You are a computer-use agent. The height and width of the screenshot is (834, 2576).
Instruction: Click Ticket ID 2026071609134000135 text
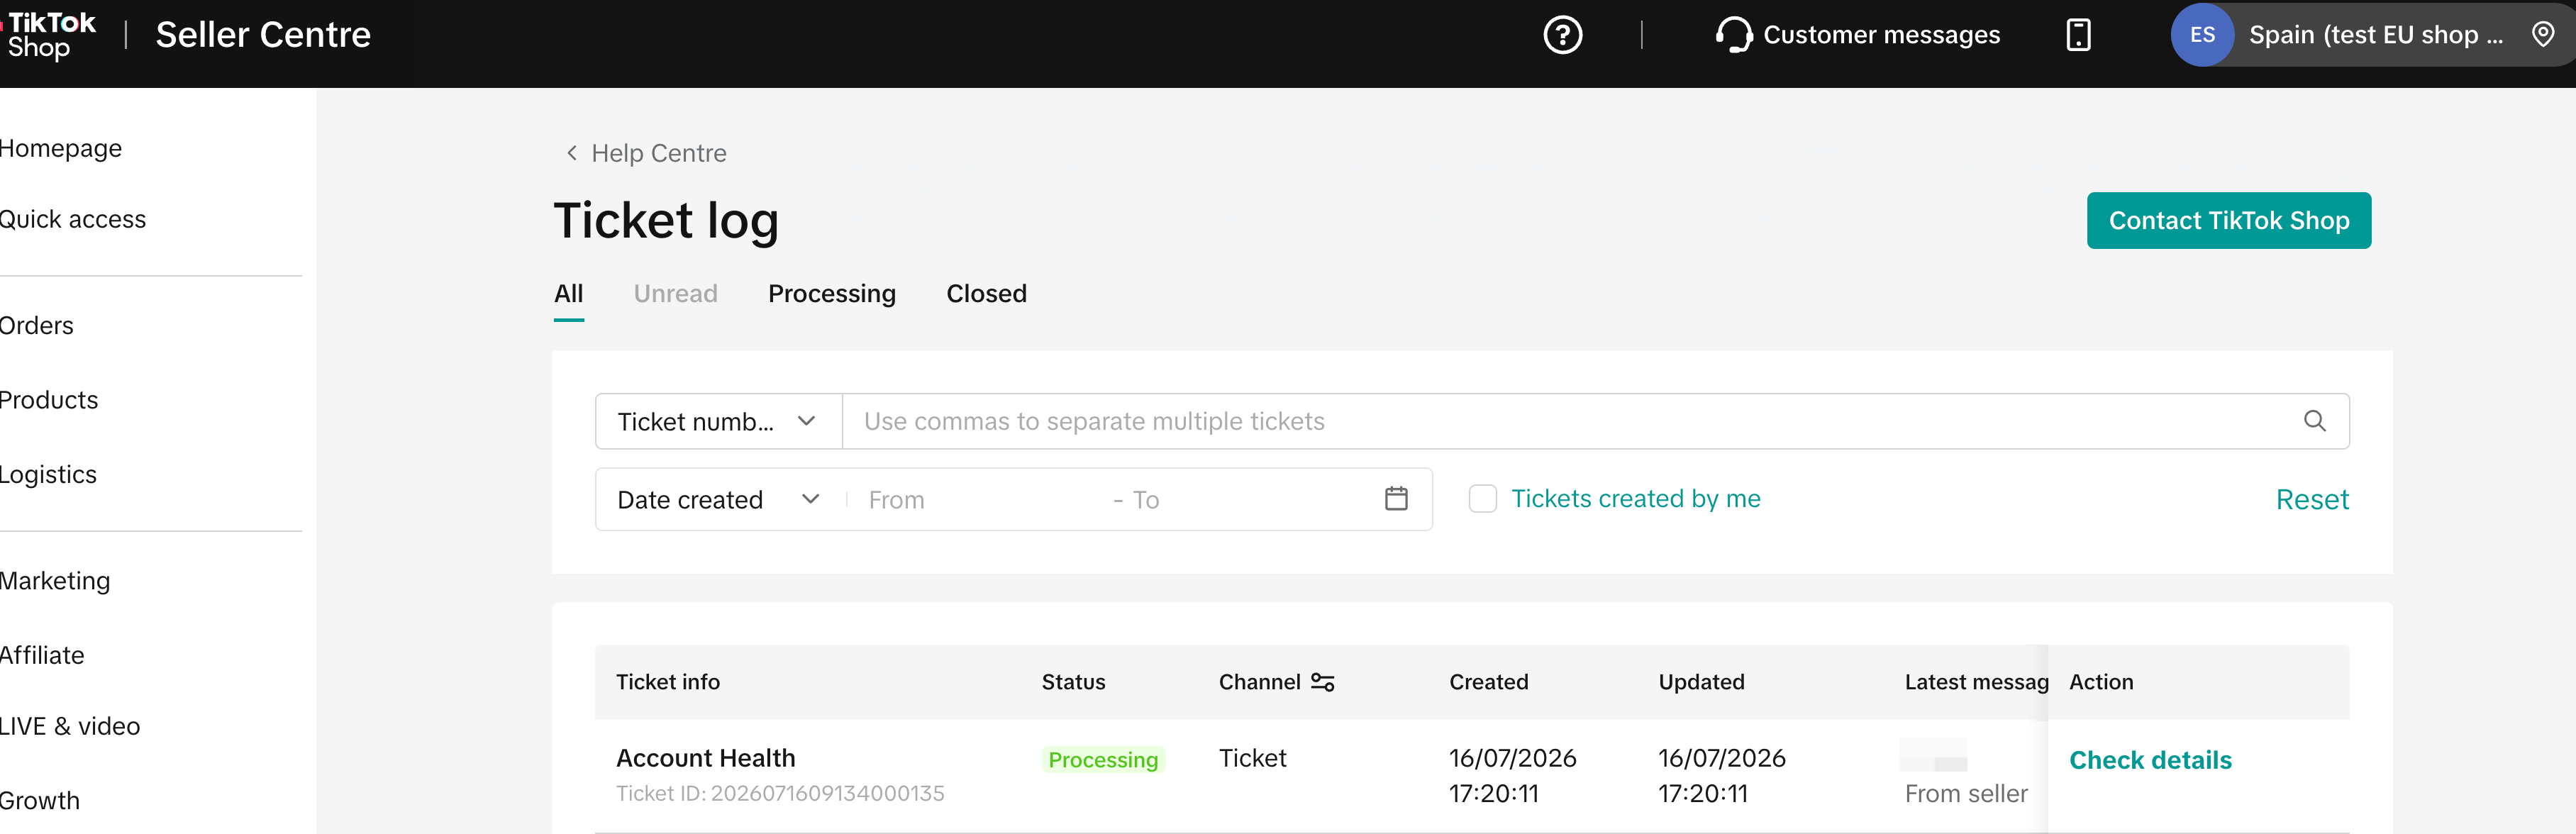pyautogui.click(x=780, y=793)
